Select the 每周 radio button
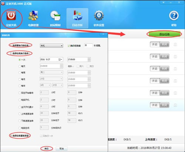The image size is (185, 152). (x=20, y=72)
